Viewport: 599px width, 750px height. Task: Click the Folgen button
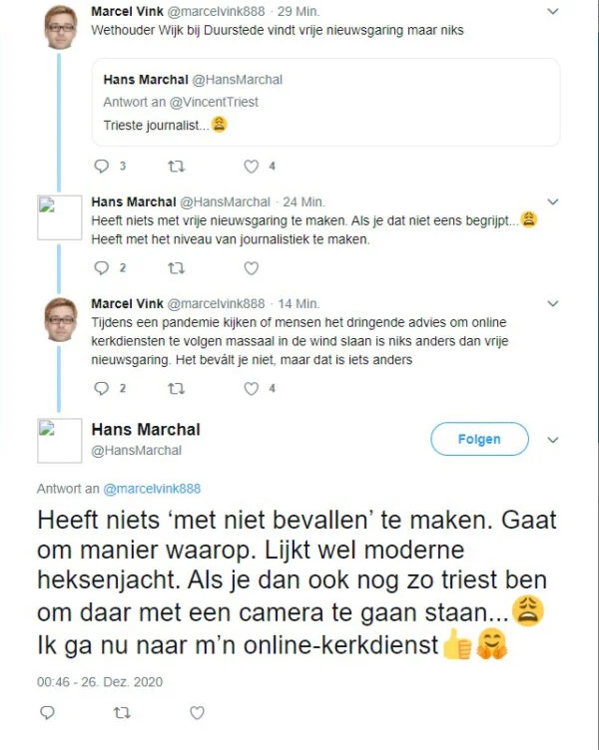[x=479, y=439]
